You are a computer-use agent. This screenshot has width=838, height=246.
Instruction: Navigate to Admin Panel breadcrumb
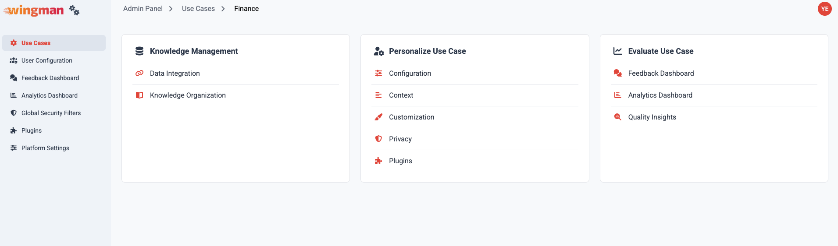pos(143,9)
